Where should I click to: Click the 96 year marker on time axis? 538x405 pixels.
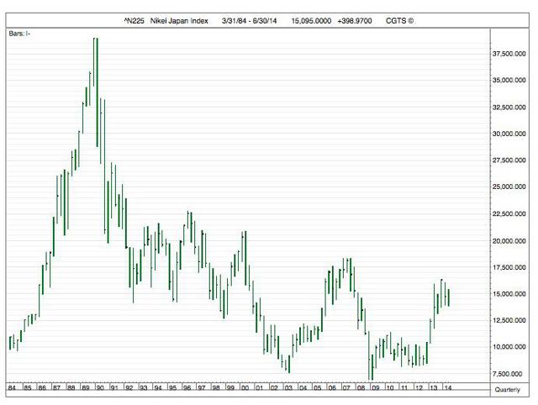click(187, 388)
